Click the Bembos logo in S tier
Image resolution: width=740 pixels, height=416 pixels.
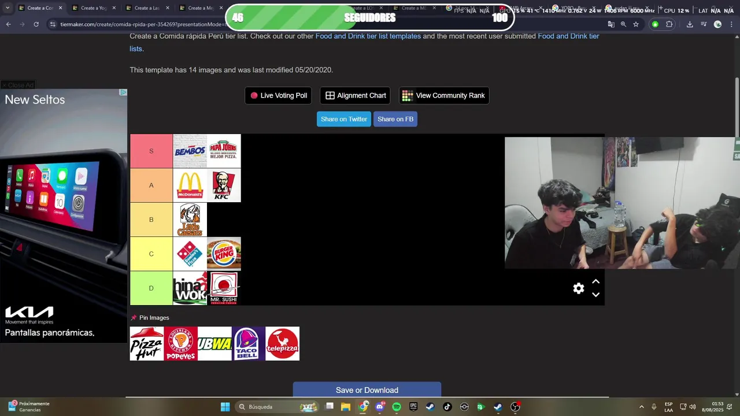190,151
